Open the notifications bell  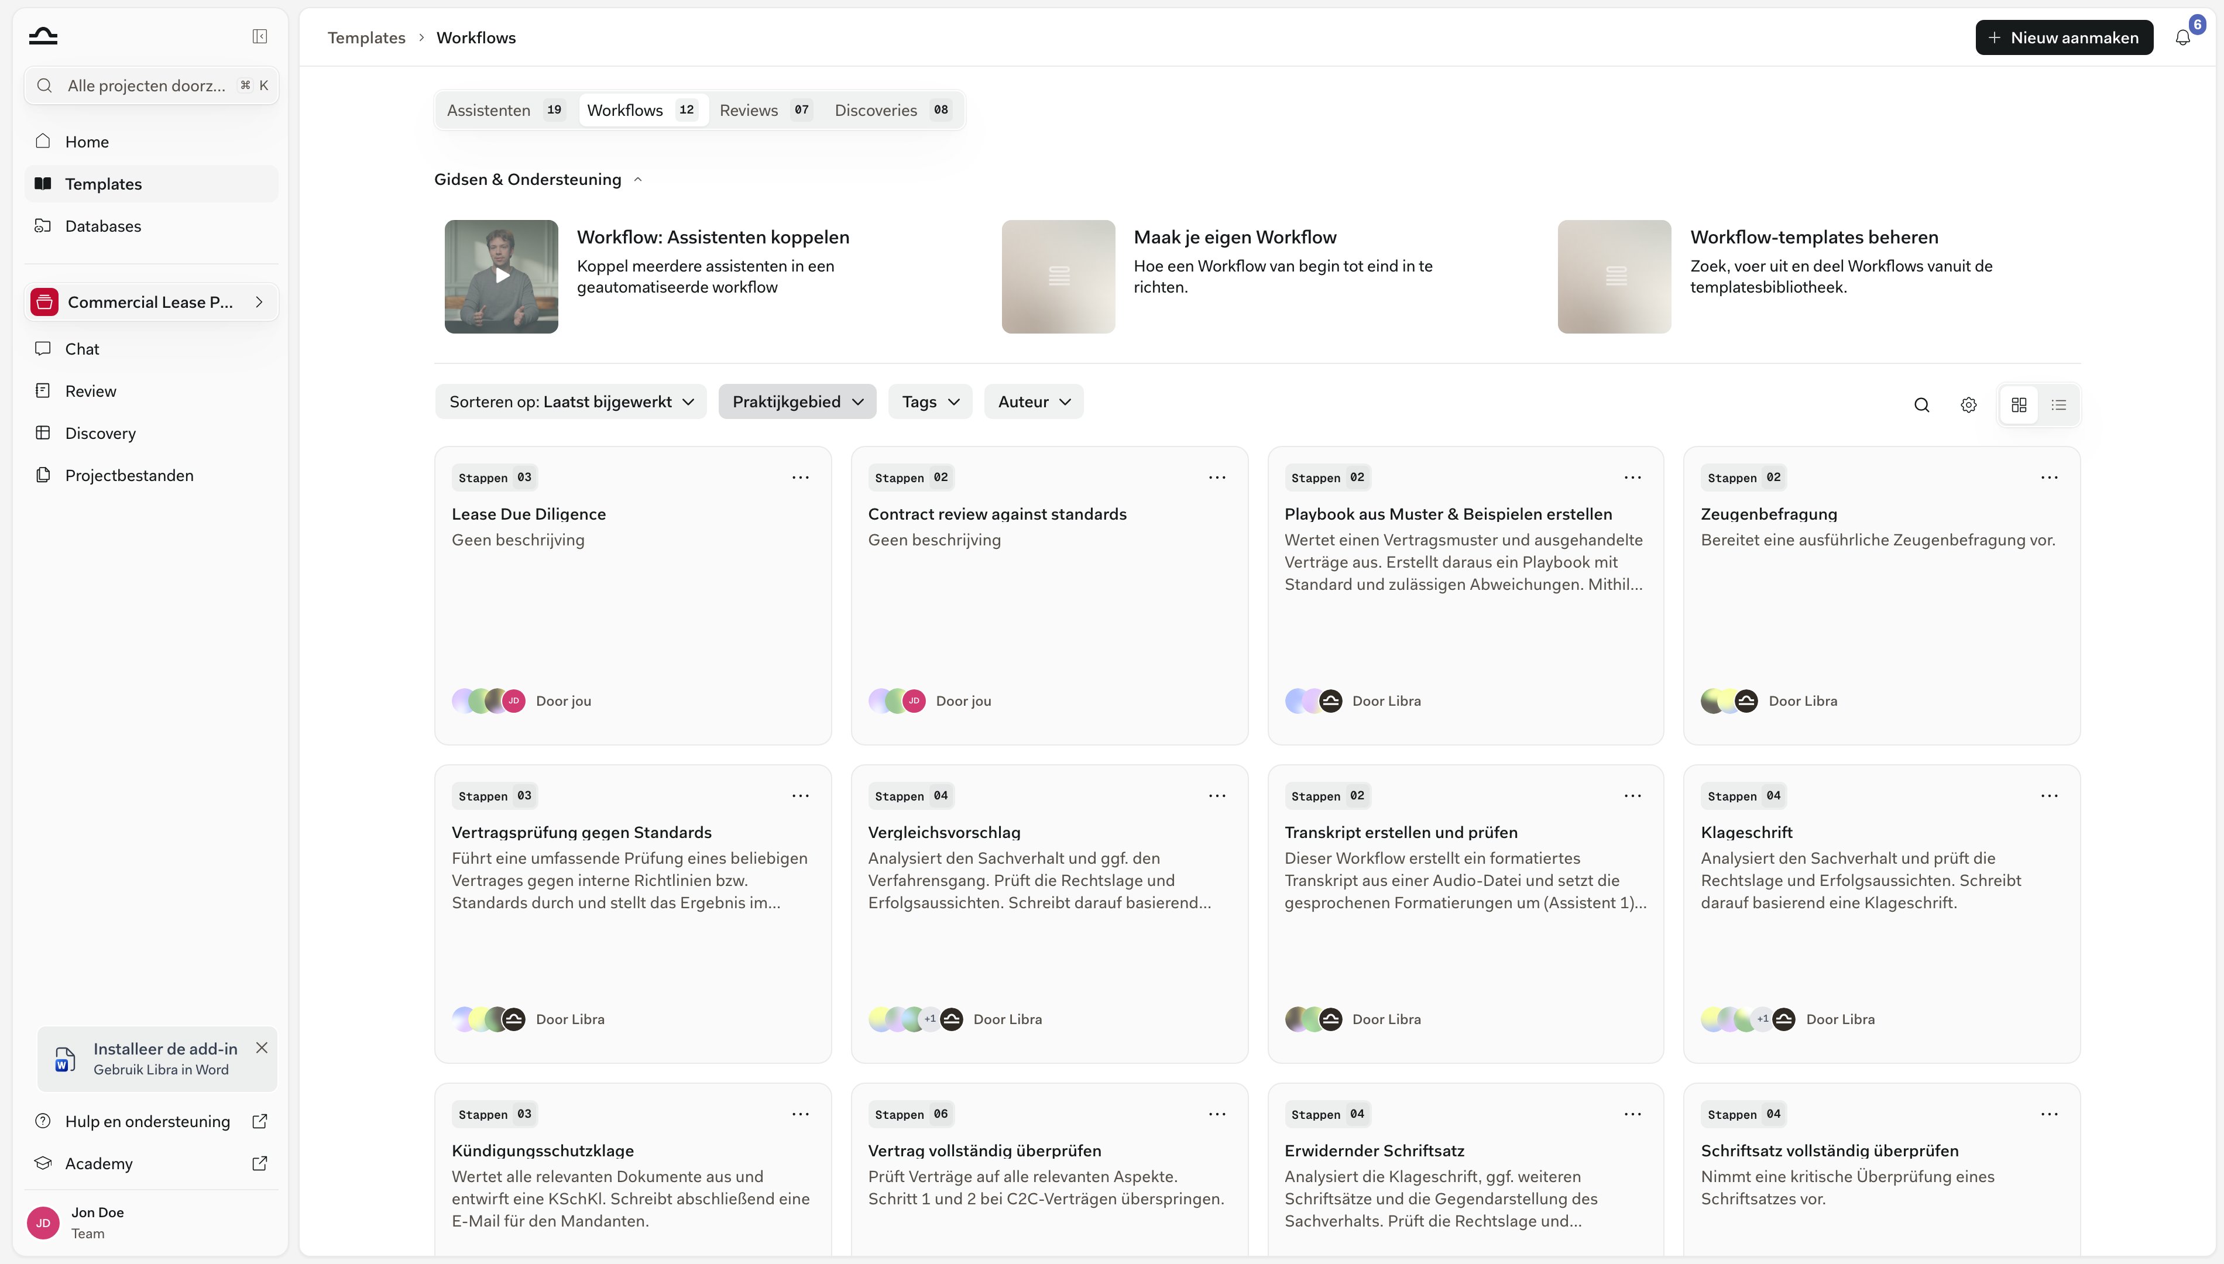point(2182,37)
